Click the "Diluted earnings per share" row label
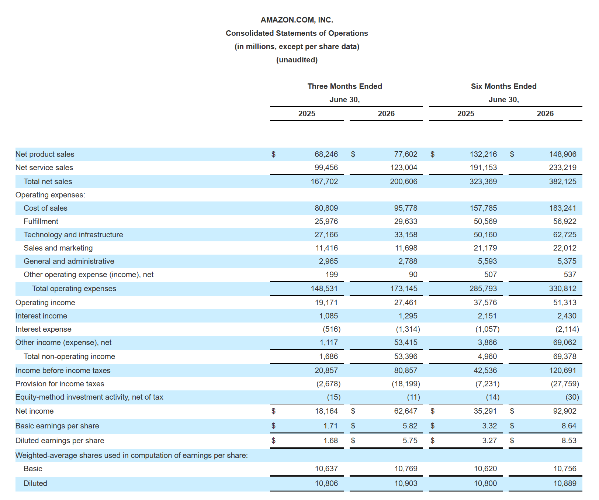 point(60,441)
